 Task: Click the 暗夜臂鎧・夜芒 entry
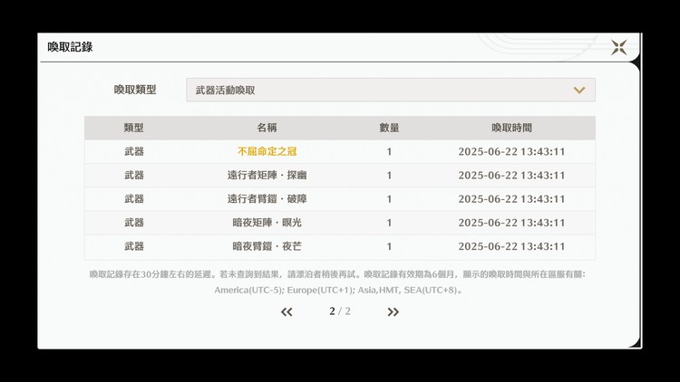(x=267, y=246)
